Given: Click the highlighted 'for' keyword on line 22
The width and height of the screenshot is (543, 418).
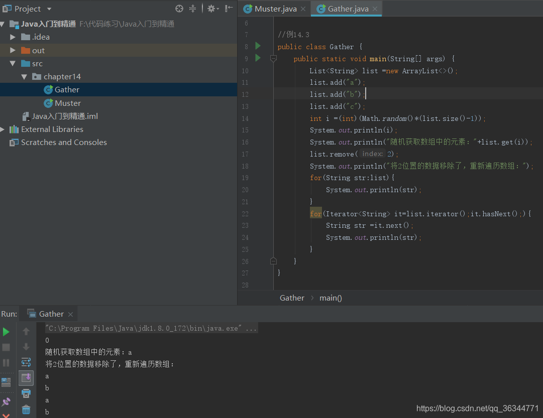Looking at the screenshot, I should pos(315,214).
